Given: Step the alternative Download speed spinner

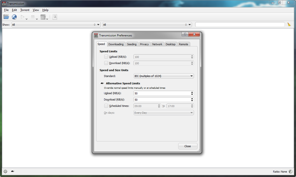Looking at the screenshot, I should 192,100.
